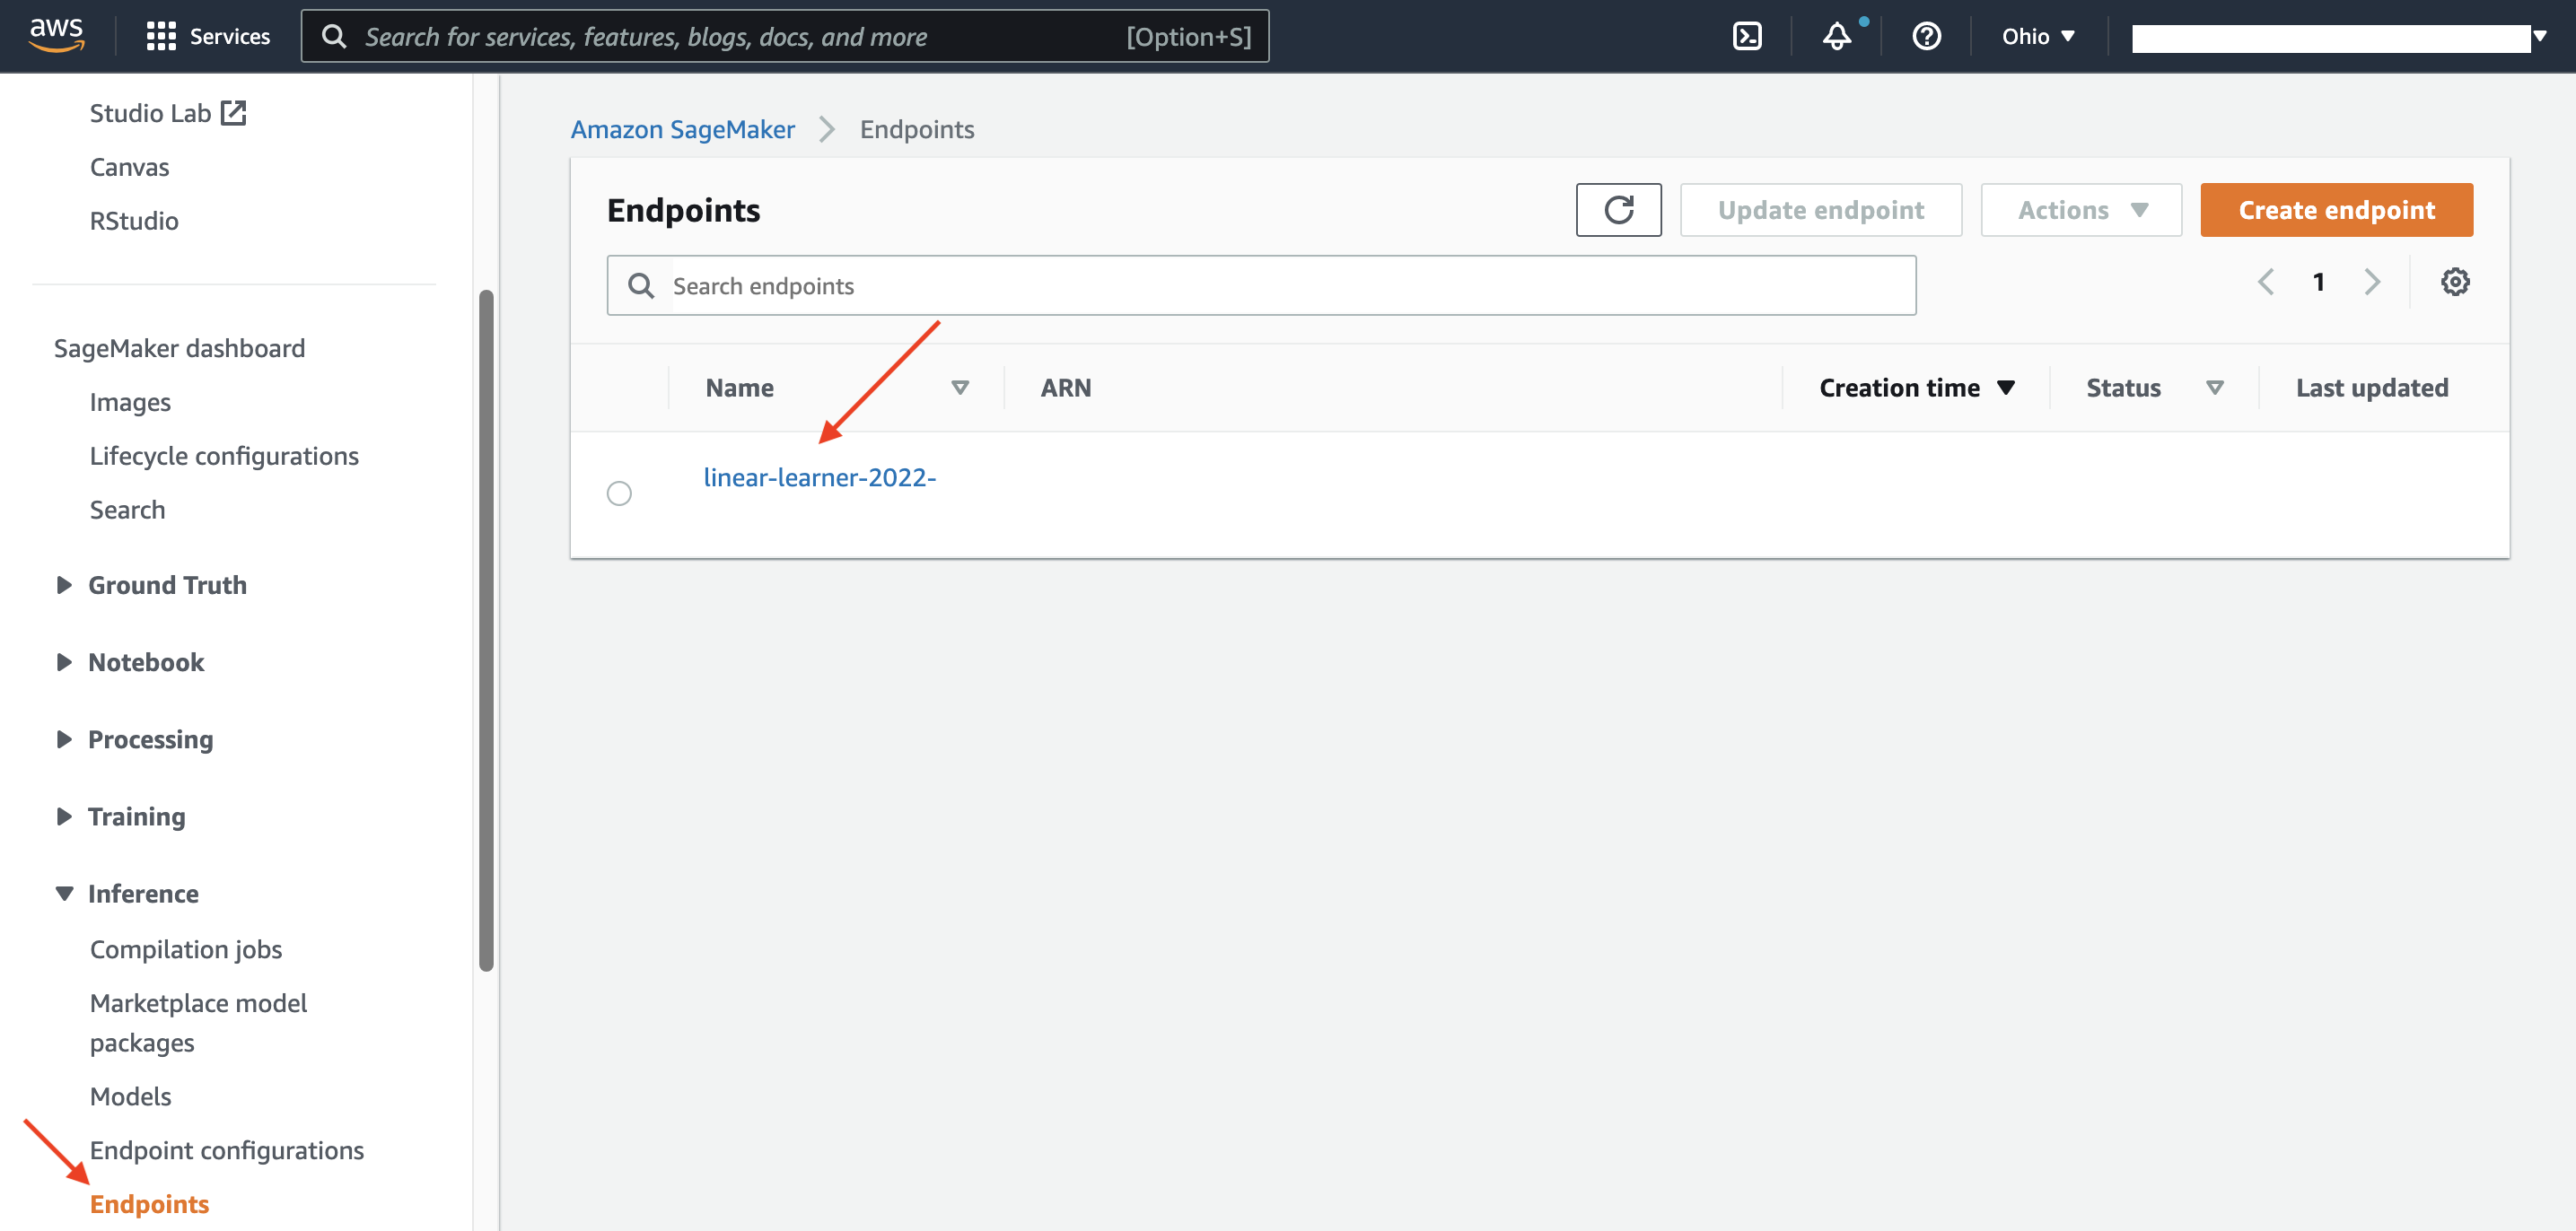Open the linear-learner-2022- endpoint link
The width and height of the screenshot is (2576, 1231).
819,478
